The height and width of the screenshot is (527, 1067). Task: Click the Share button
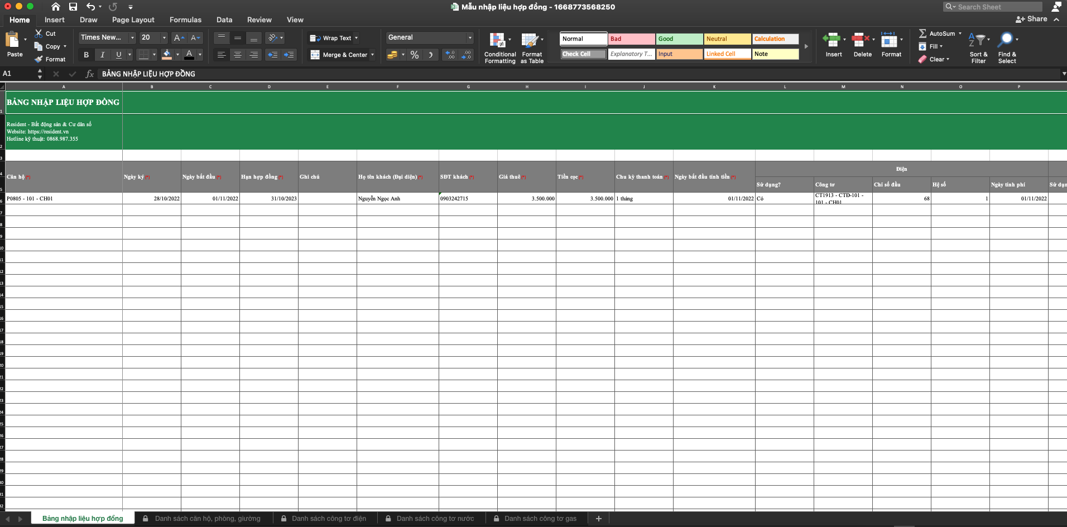(1031, 19)
